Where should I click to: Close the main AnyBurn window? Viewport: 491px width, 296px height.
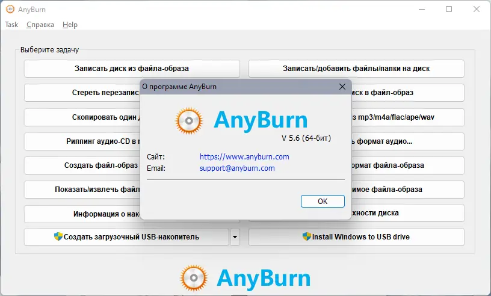pyautogui.click(x=477, y=10)
